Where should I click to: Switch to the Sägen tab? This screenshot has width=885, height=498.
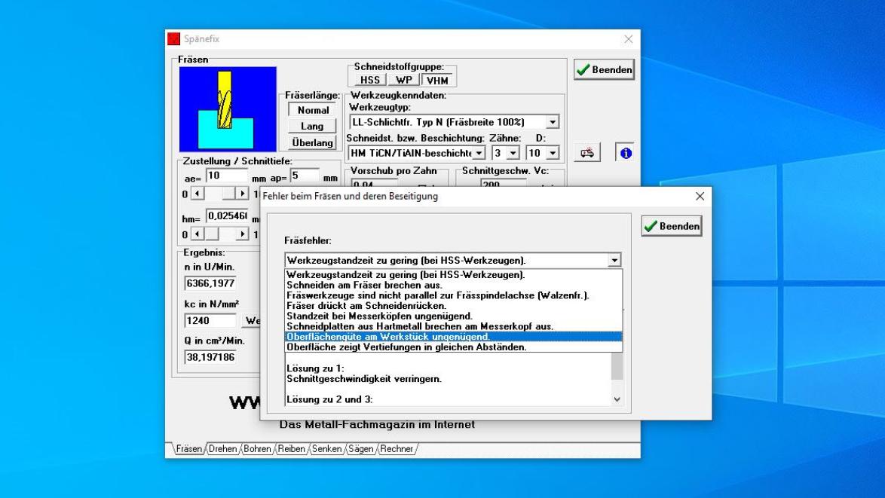click(x=360, y=449)
